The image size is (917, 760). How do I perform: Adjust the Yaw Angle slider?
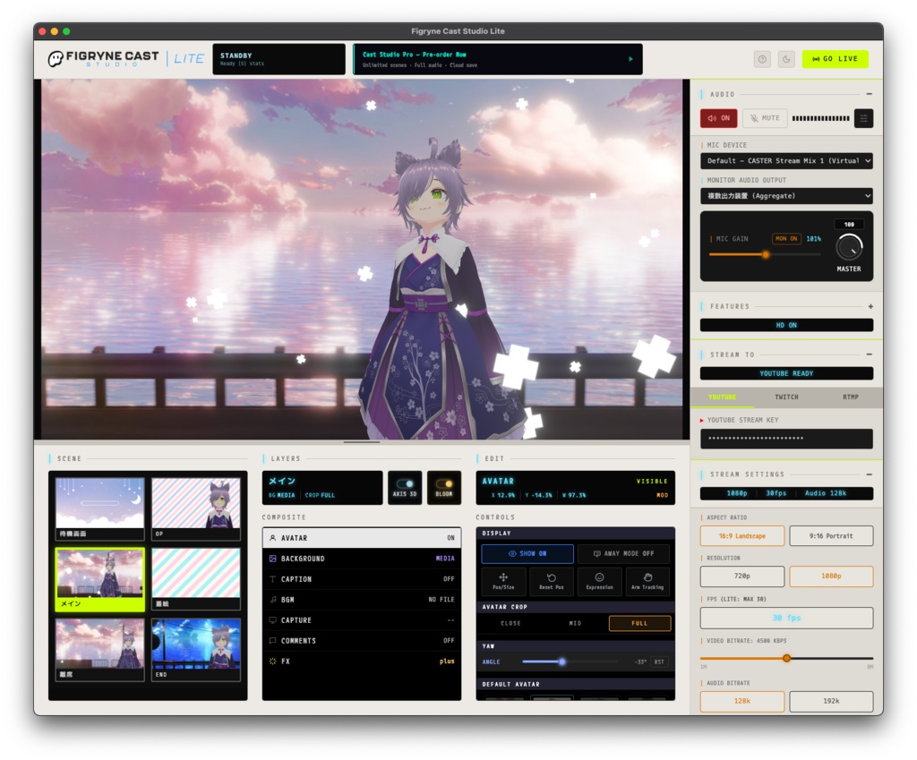click(x=562, y=662)
